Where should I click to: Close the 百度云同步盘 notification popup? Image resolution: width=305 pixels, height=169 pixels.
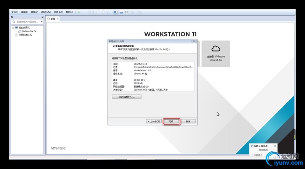point(274,146)
